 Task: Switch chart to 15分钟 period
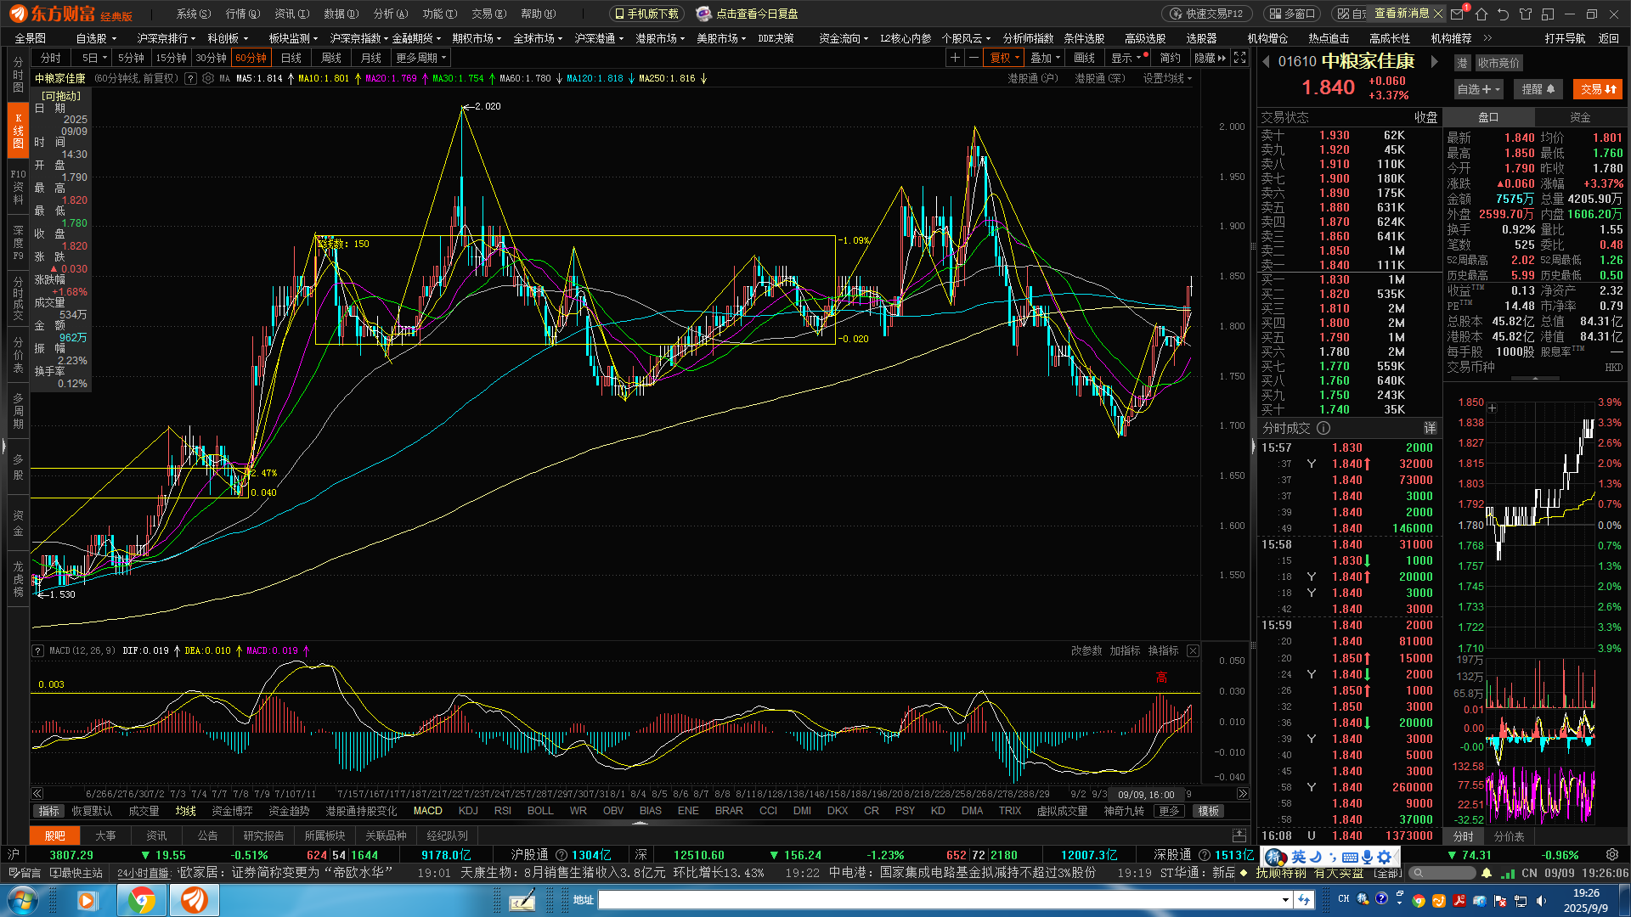171,58
